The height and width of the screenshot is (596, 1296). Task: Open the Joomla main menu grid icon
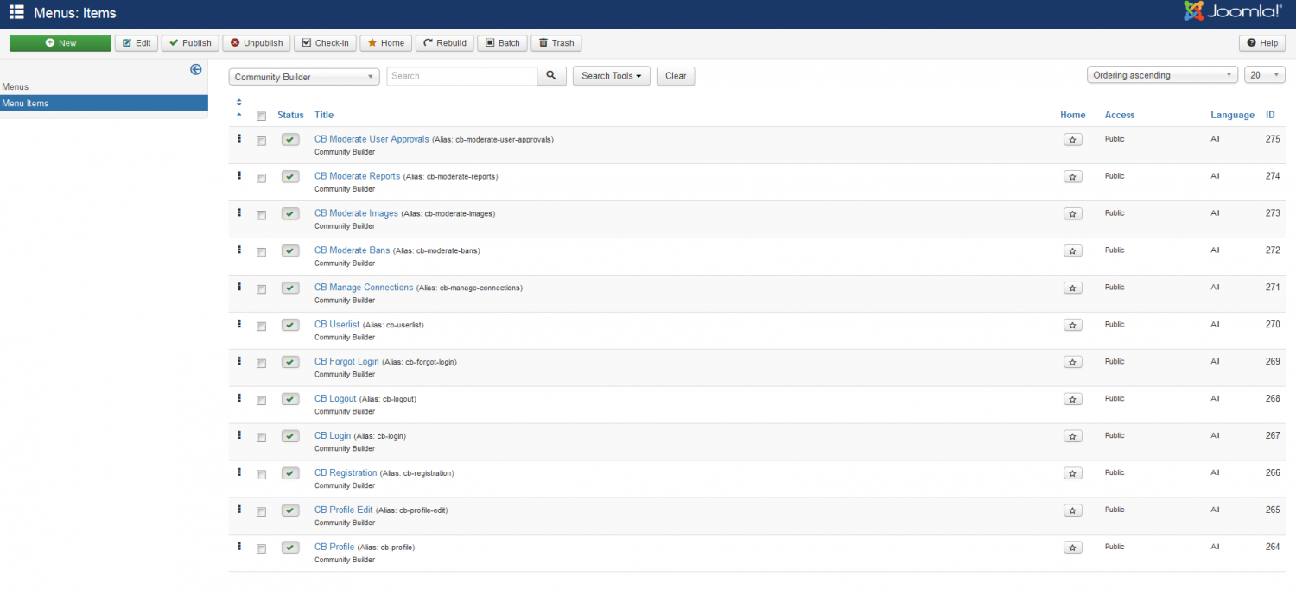(16, 13)
